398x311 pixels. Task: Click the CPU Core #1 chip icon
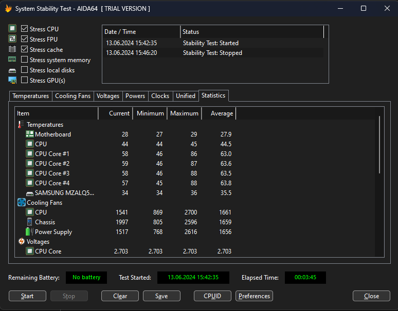(30, 153)
